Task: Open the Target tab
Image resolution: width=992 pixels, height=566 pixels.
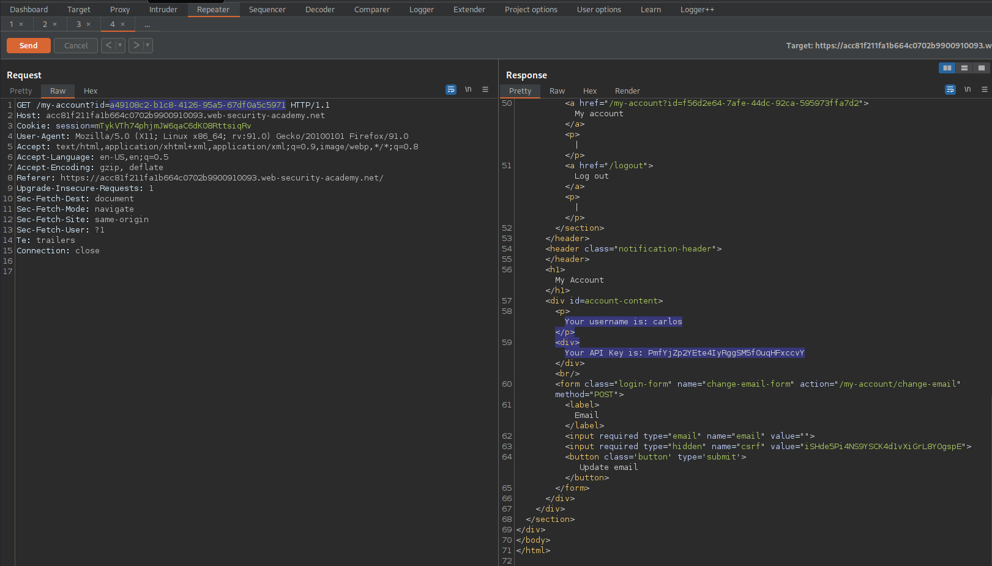Action: (79, 9)
